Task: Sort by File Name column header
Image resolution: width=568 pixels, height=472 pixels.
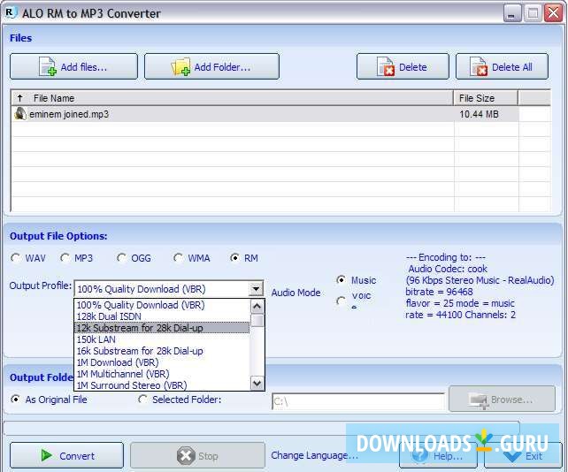Action: tap(233, 98)
